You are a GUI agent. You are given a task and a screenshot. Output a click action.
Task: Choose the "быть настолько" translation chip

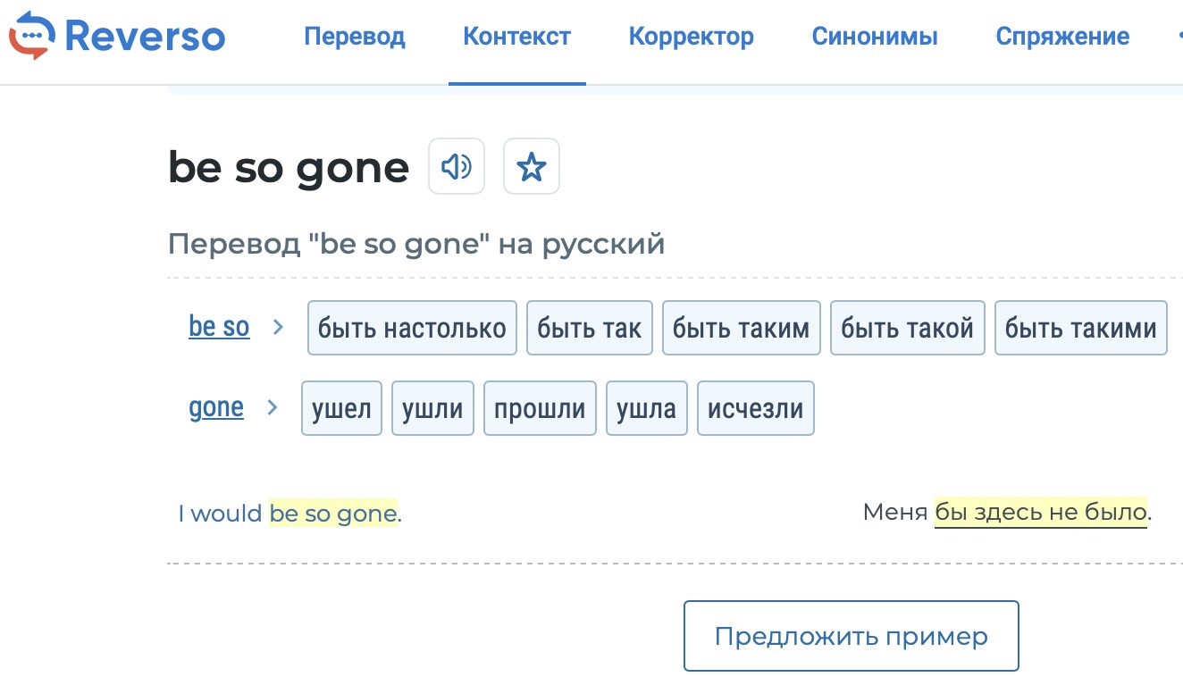pos(412,328)
